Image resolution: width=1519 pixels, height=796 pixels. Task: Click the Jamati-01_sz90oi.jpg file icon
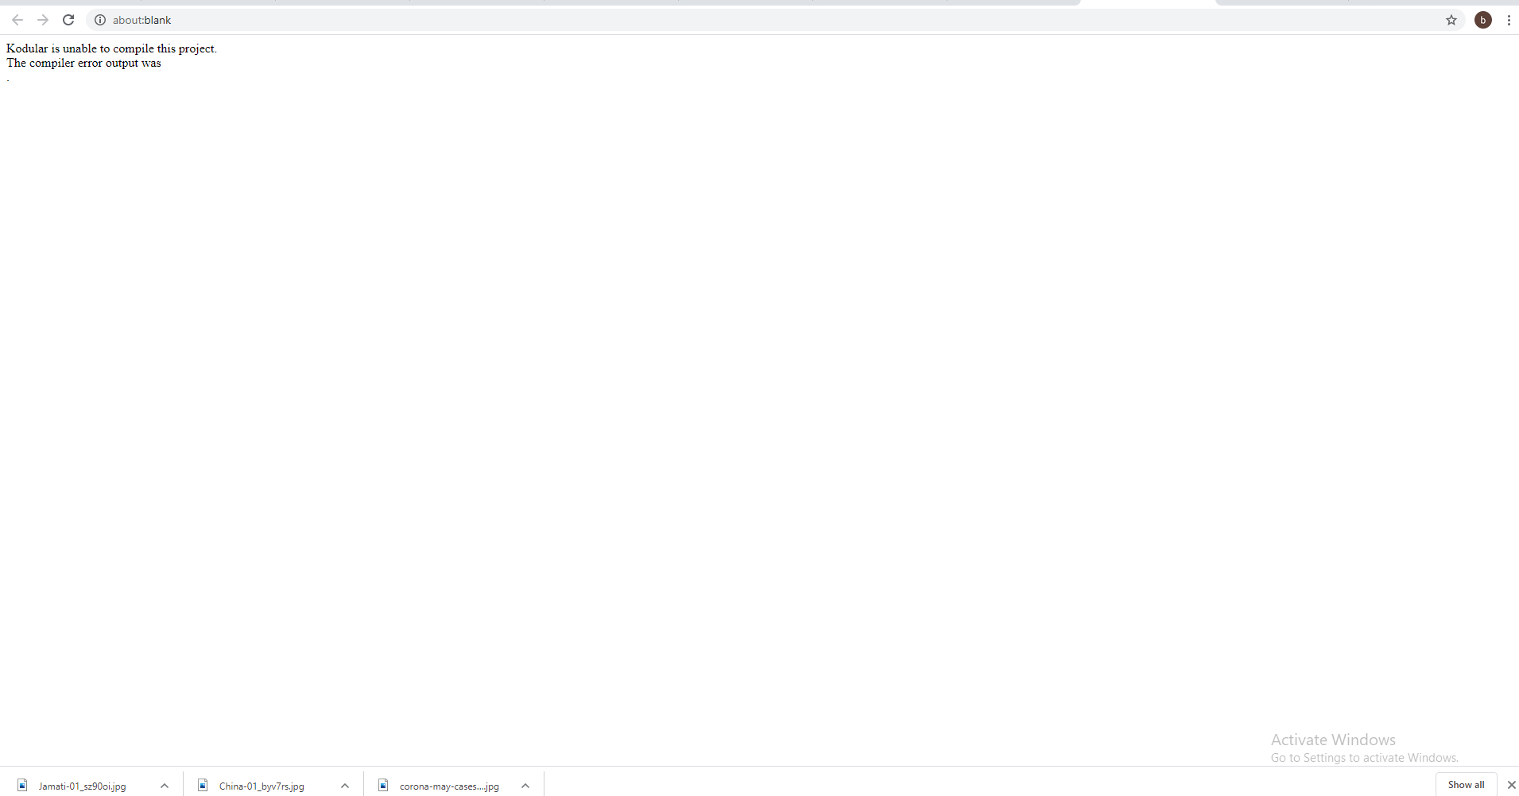[x=22, y=785]
